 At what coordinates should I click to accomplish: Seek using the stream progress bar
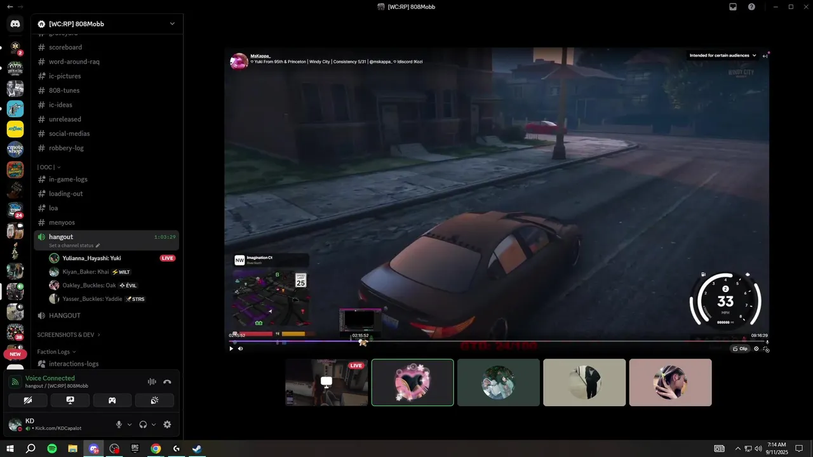(499, 341)
